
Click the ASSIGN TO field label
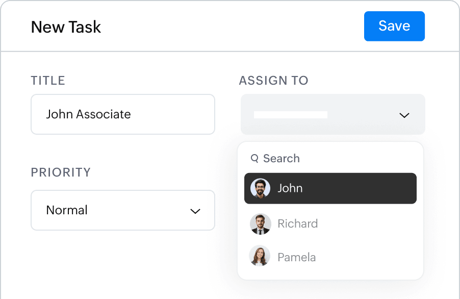pyautogui.click(x=273, y=81)
